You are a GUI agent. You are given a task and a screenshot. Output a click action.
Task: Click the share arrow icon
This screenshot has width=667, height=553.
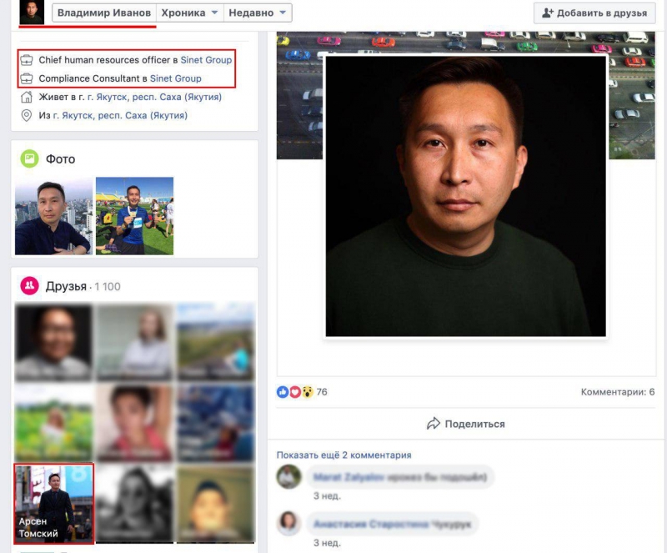pos(433,424)
